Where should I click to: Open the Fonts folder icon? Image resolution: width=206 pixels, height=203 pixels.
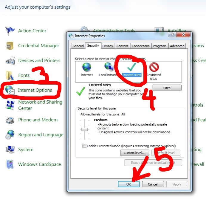point(10,75)
